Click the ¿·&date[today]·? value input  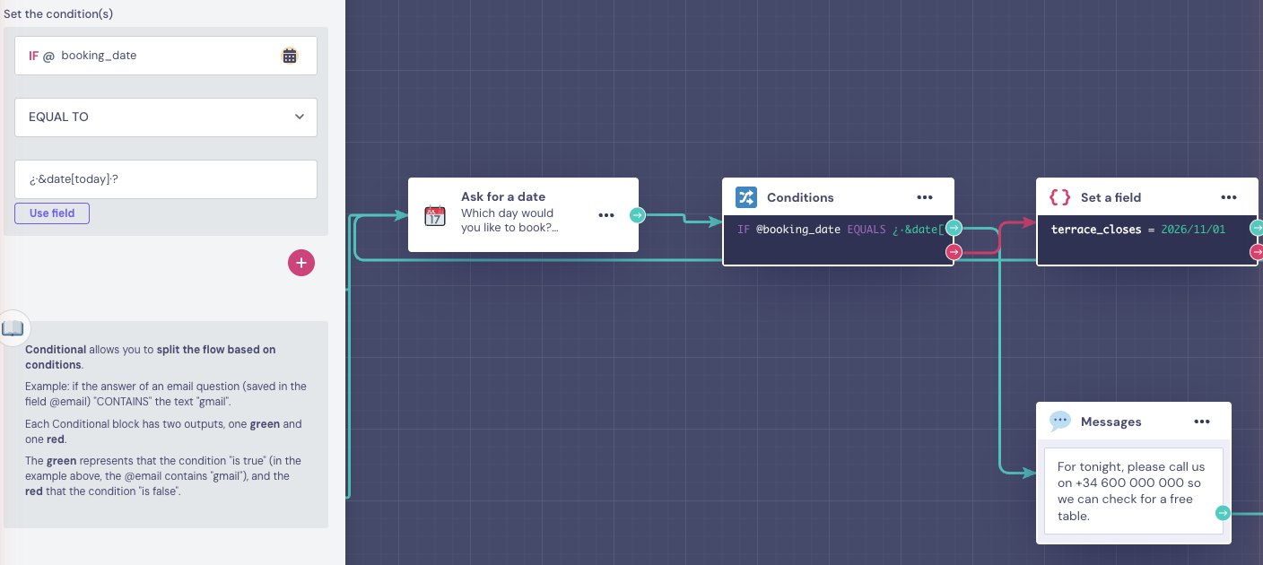pyautogui.click(x=166, y=179)
